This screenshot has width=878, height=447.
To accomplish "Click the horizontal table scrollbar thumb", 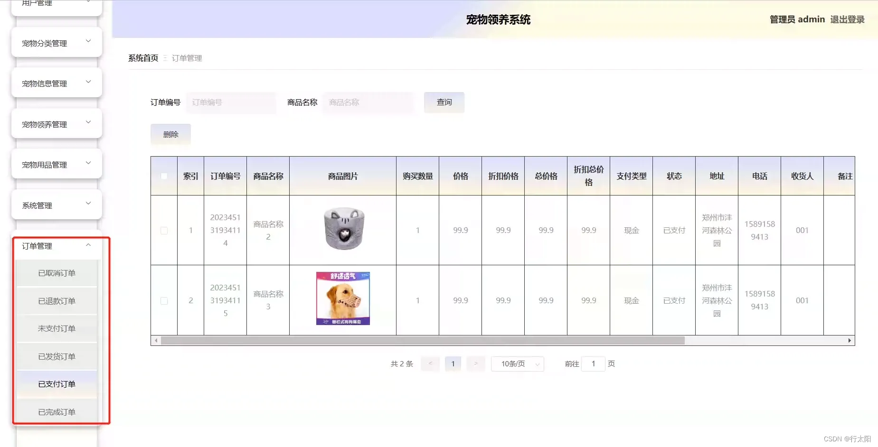I will (423, 341).
